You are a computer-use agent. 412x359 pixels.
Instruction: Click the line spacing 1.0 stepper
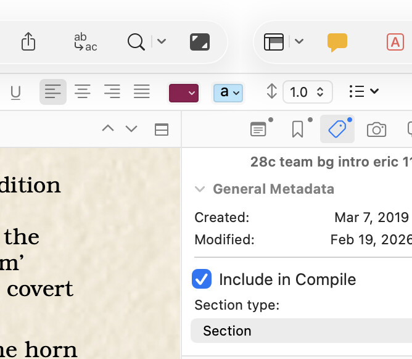point(307,92)
